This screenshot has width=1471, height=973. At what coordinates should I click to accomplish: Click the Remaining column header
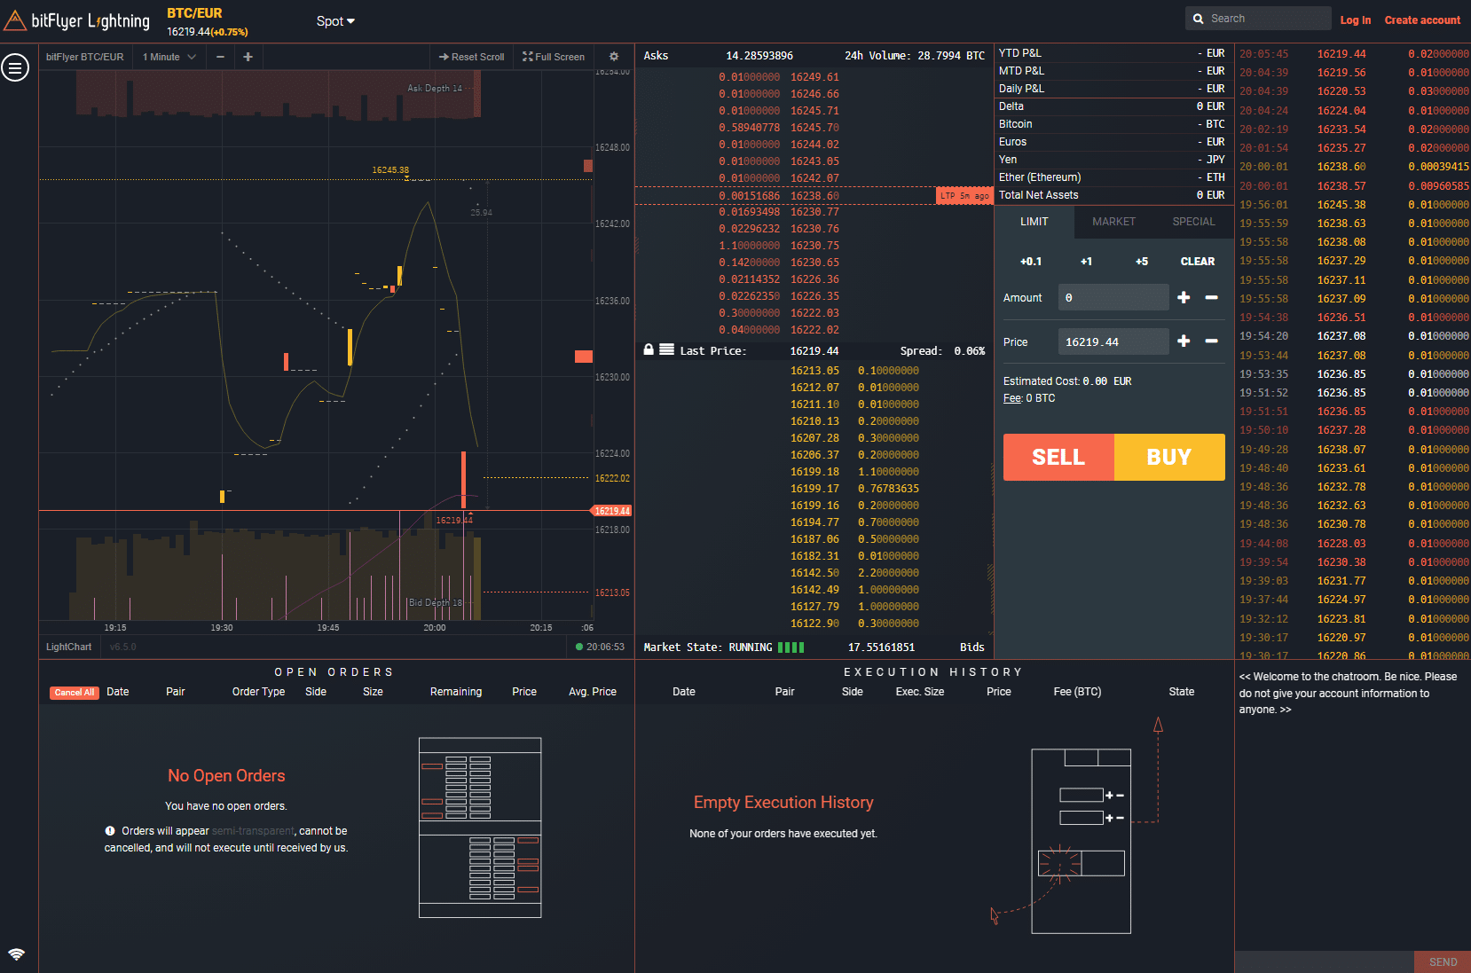(456, 692)
